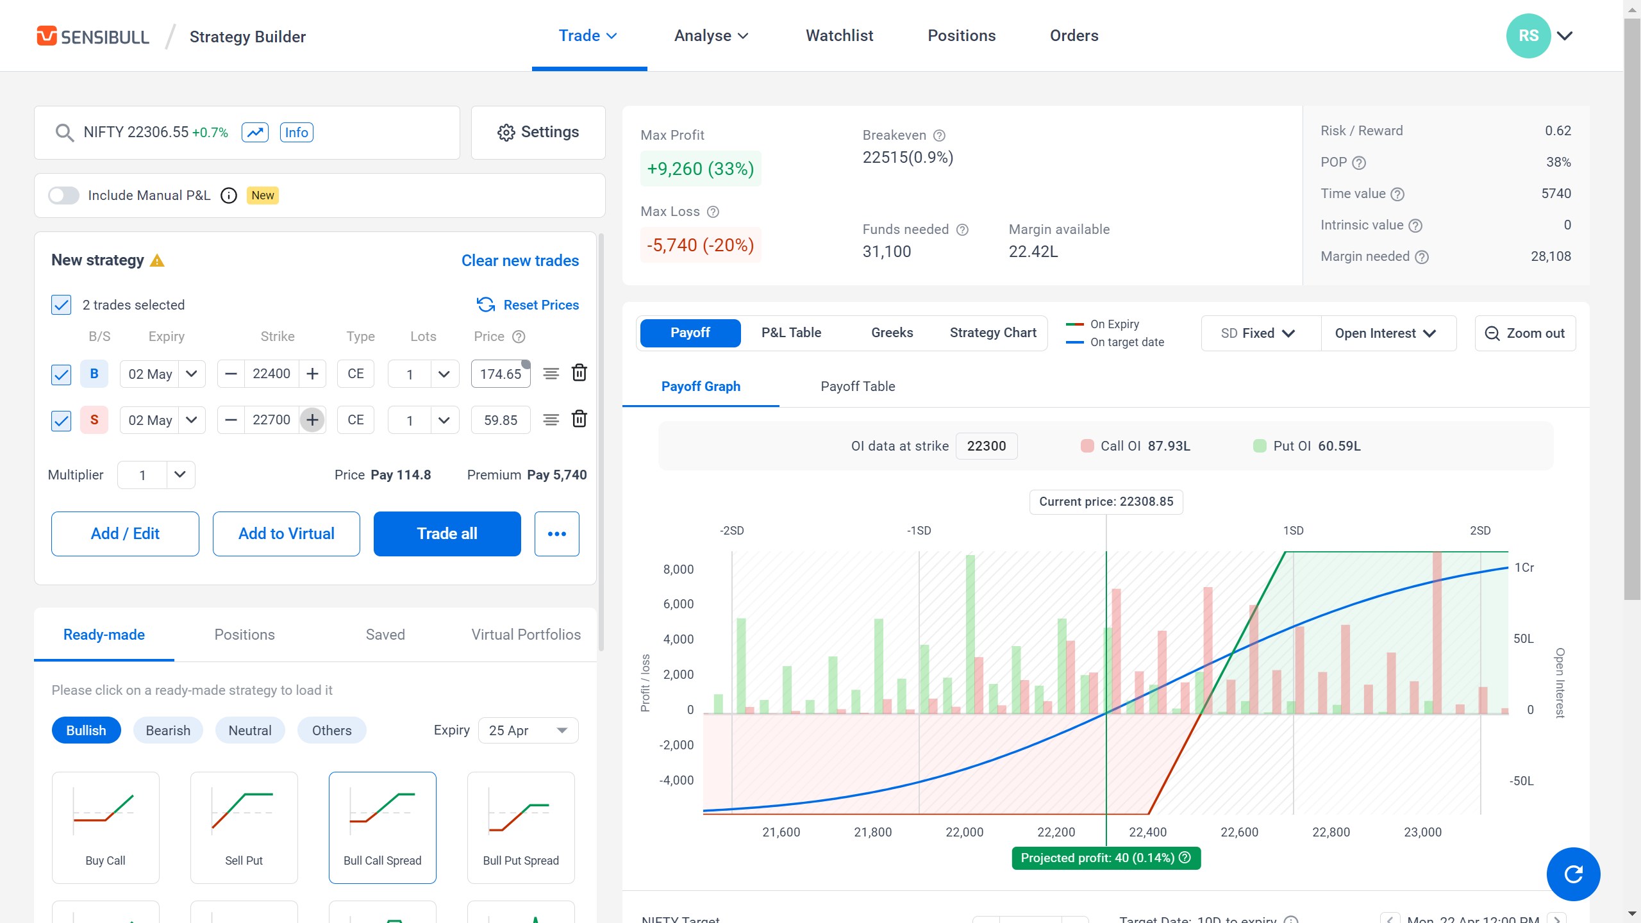Click the Price column help icon
This screenshot has height=923, width=1641.
519,337
